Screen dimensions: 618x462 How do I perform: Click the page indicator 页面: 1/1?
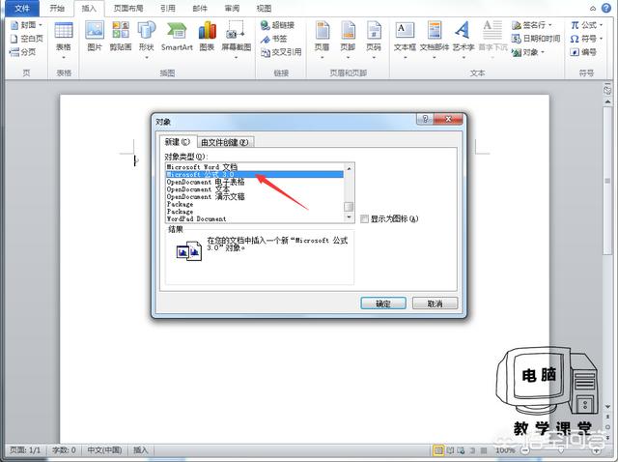[x=25, y=450]
